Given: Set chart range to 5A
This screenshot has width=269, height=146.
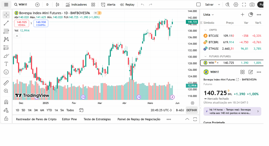Looking at the screenshot, I should click(62, 110).
